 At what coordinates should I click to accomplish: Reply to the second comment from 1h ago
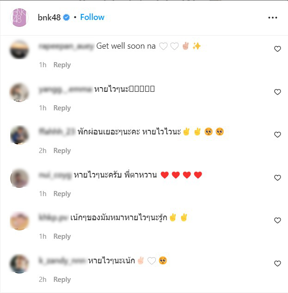pyautogui.click(x=62, y=108)
